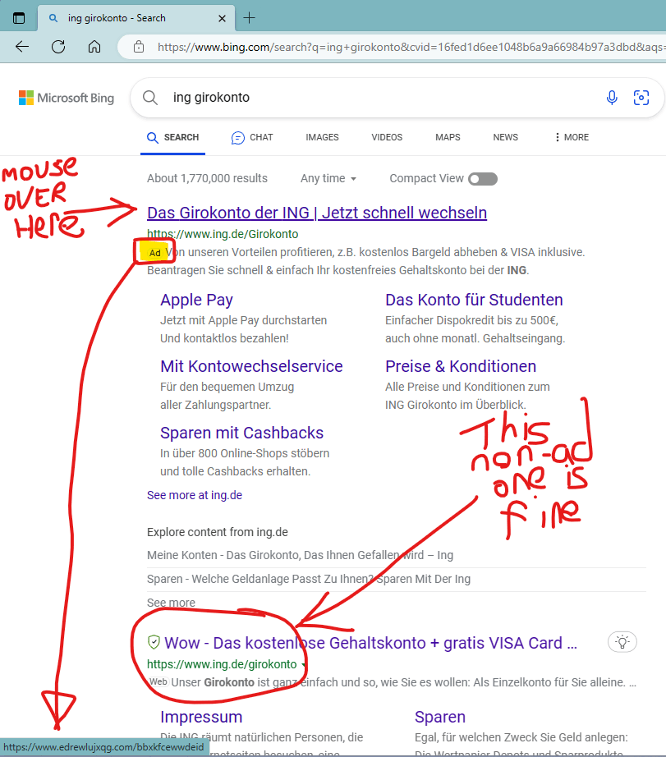This screenshot has height=757, width=666.
Task: Switch to the MAPS tab
Action: 448,137
